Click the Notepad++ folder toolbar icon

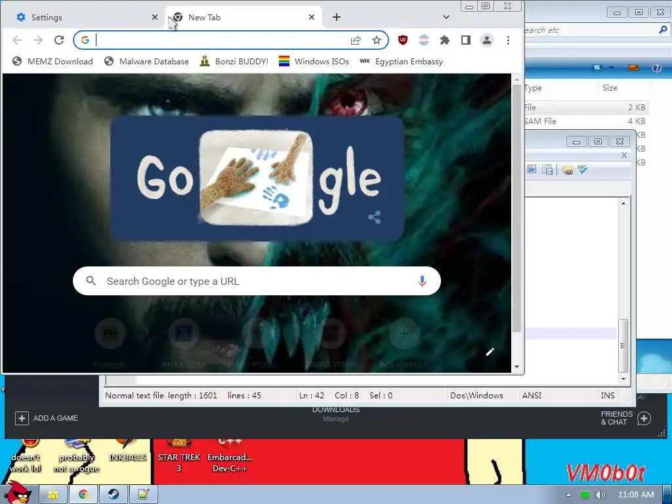pos(568,170)
